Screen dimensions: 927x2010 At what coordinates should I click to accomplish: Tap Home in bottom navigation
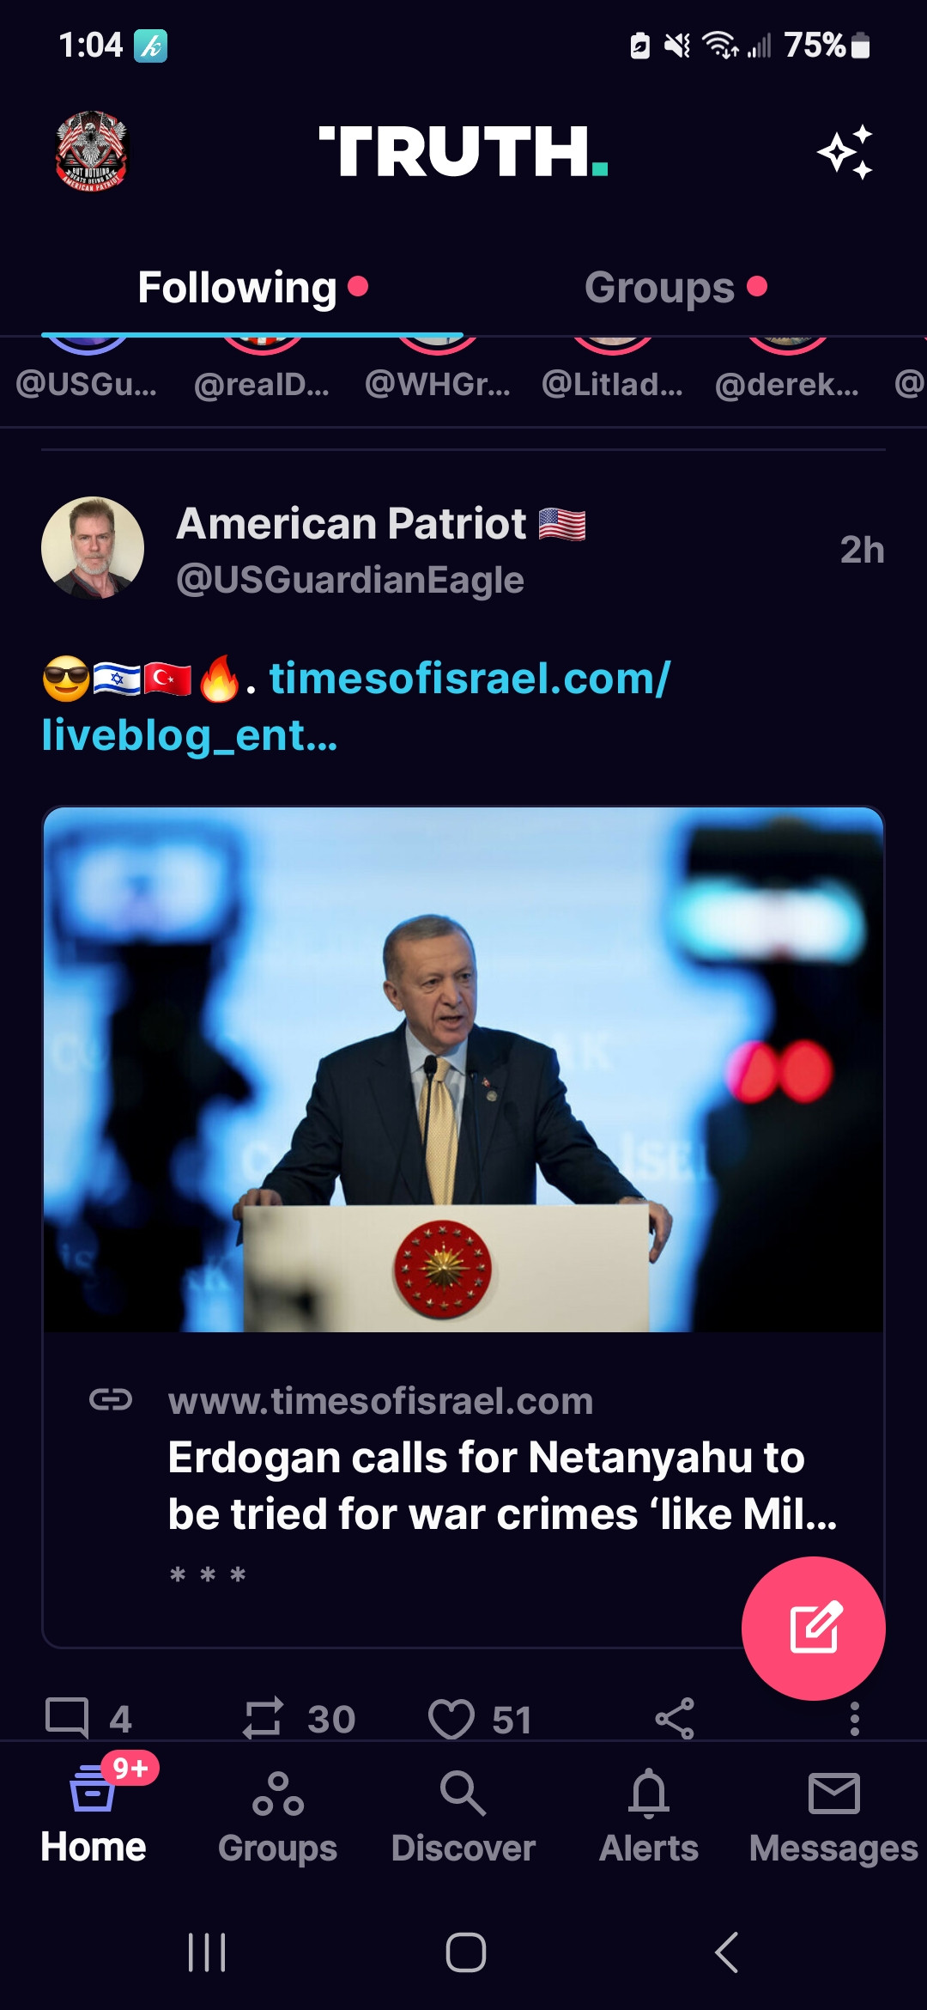(93, 1812)
